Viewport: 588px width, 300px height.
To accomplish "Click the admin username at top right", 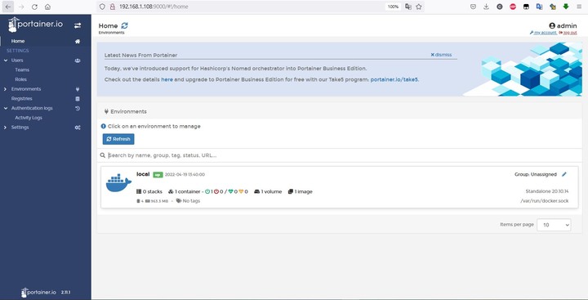I will tap(563, 26).
